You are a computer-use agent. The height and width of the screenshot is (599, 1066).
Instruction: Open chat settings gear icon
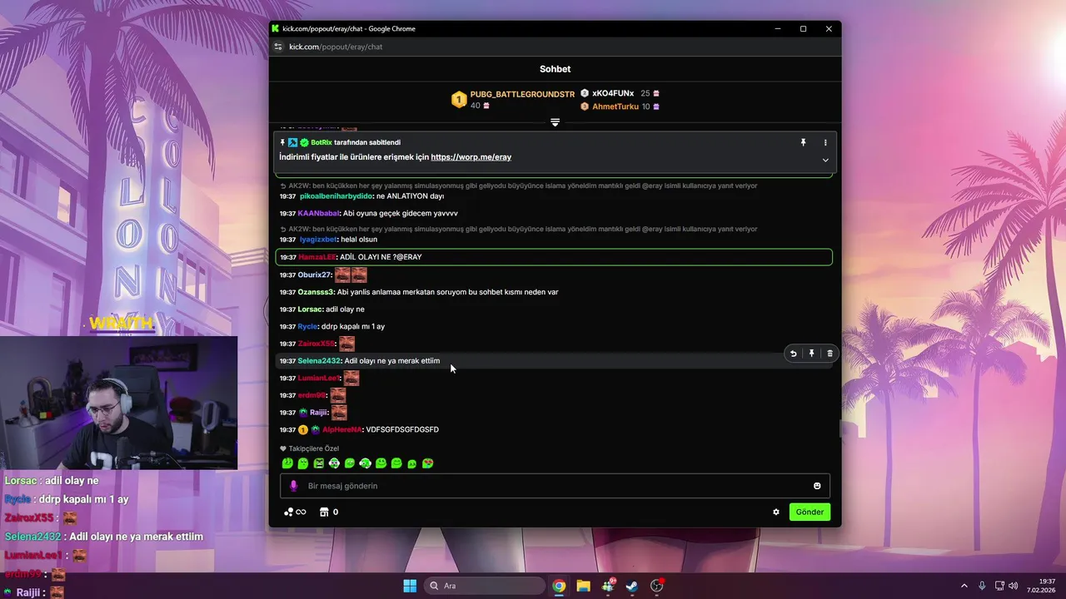pos(776,512)
